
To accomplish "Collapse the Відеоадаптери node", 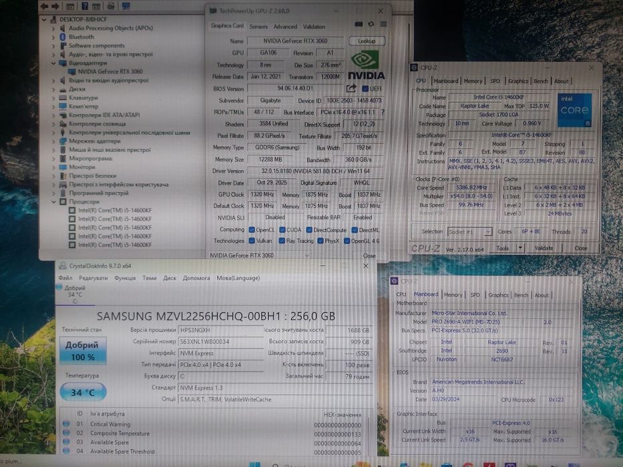I will pos(53,63).
